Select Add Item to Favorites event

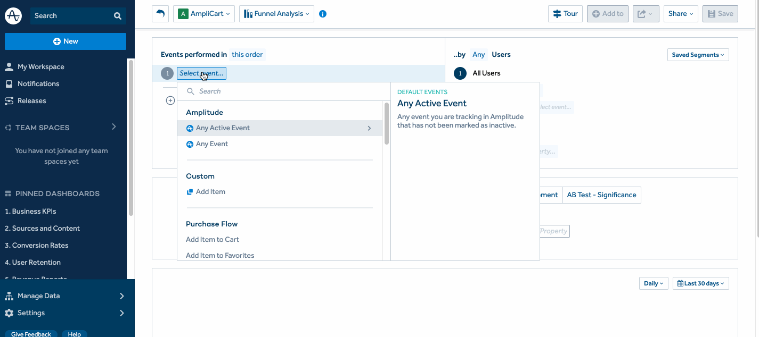(x=280, y=255)
